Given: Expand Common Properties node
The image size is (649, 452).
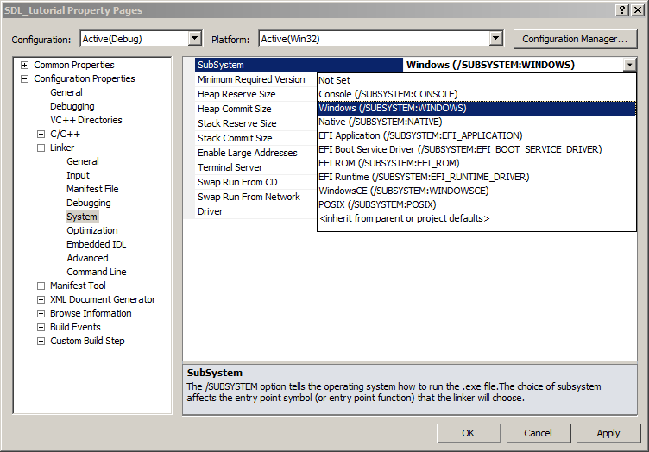Looking at the screenshot, I should click(25, 65).
